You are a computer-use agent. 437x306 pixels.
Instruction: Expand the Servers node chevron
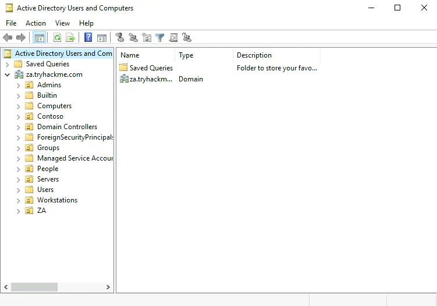(19, 180)
